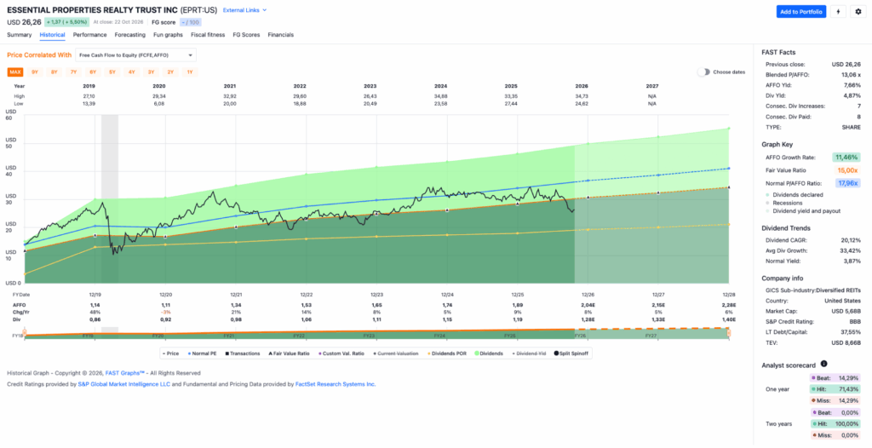Select the 7Y time range
This screenshot has width=872, height=448.
[73, 72]
